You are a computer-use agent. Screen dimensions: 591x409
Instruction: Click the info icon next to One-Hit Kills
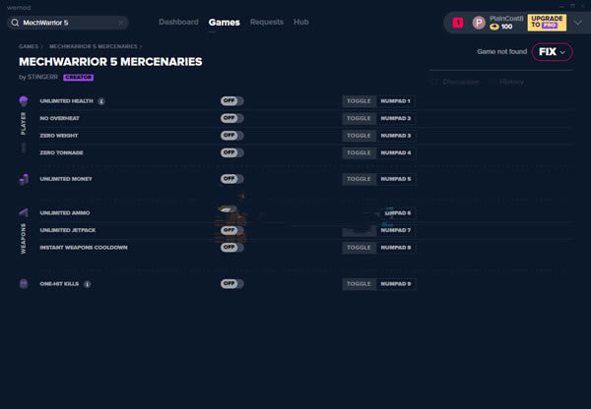coord(87,284)
